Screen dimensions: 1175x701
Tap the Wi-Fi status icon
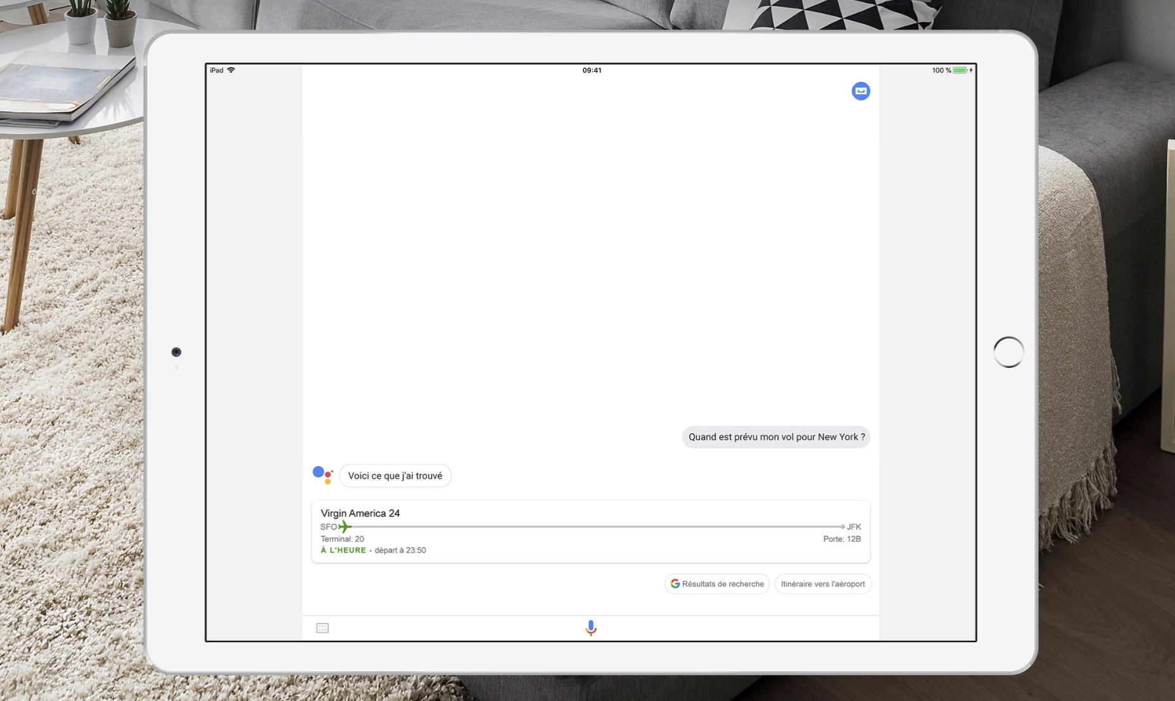(x=231, y=70)
